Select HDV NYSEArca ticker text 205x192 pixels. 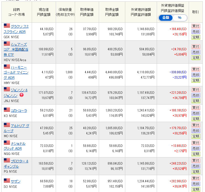(x=15, y=60)
